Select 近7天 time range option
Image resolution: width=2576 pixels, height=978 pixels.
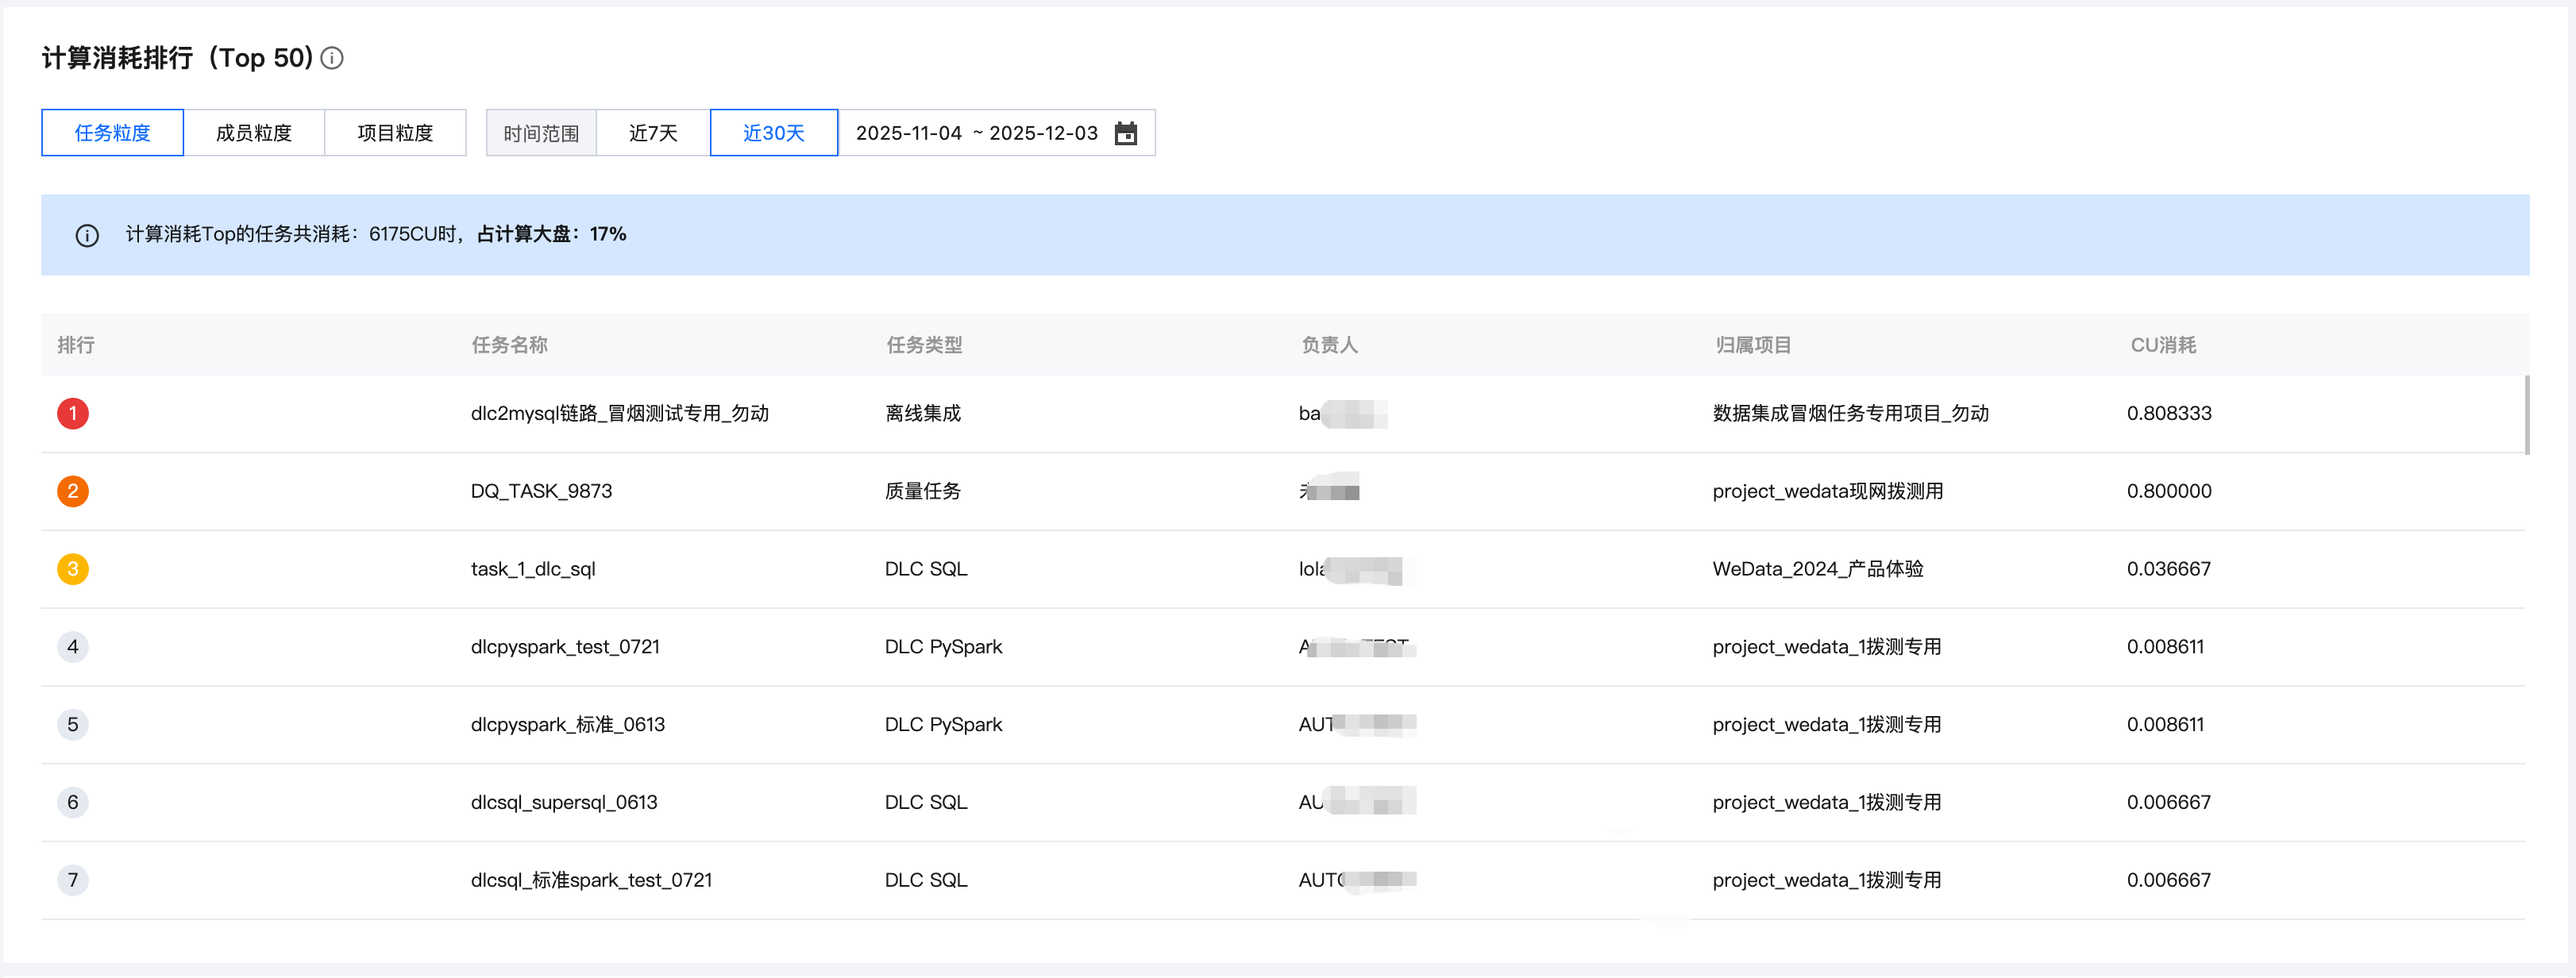(x=653, y=133)
